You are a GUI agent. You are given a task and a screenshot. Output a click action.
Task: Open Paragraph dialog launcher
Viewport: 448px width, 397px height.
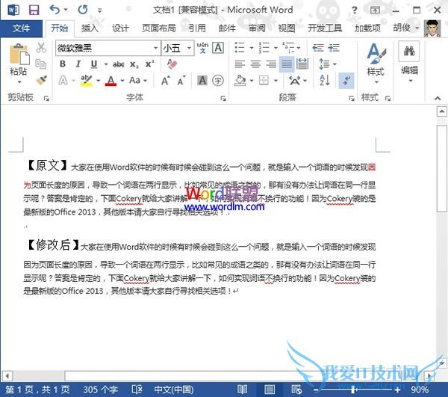(352, 99)
